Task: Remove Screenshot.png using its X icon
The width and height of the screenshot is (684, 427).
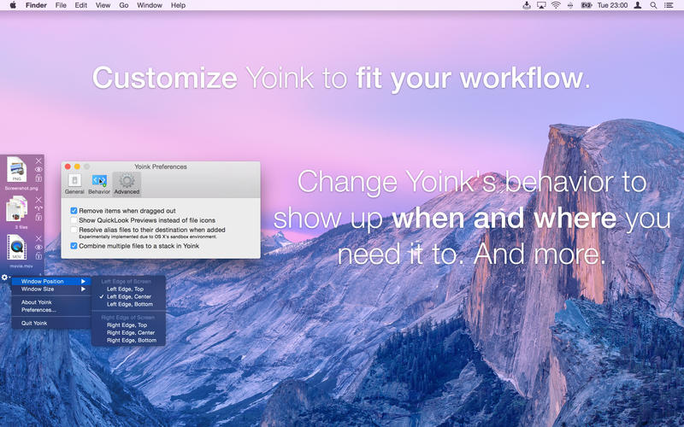Action: [38, 161]
